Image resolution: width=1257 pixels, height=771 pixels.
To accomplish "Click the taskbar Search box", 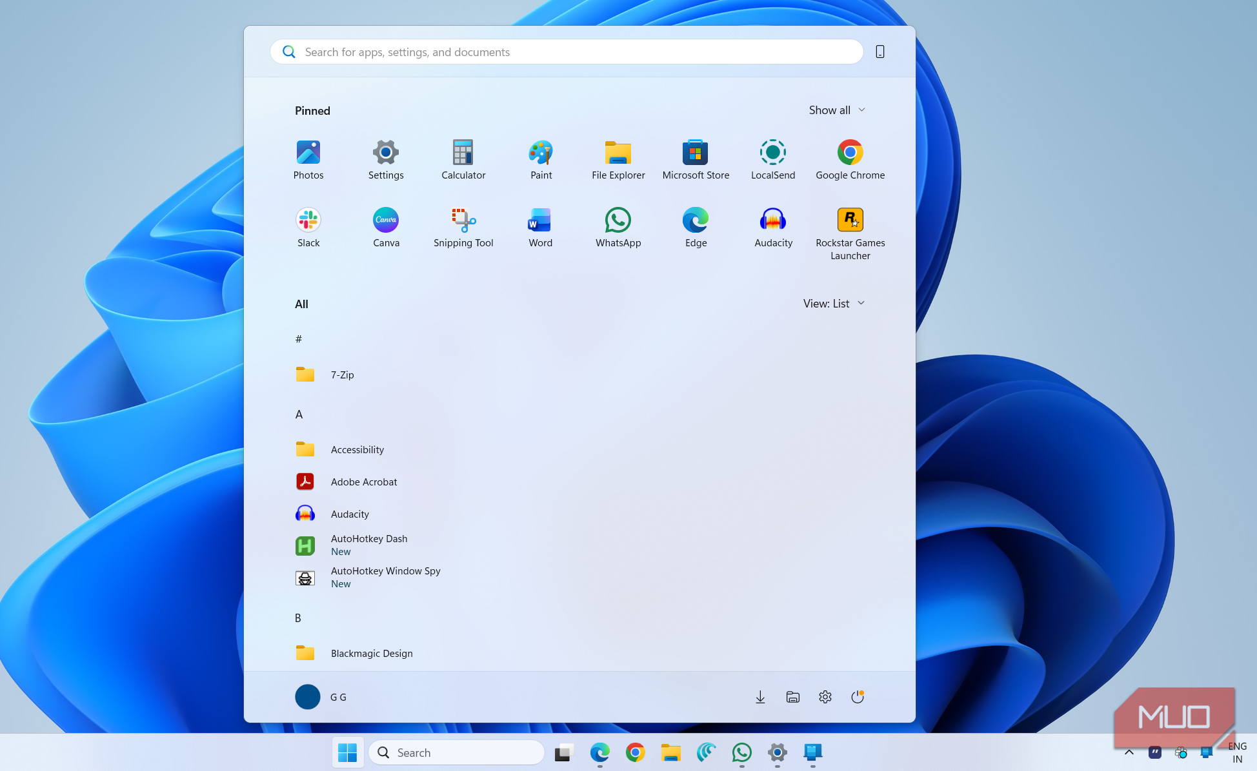I will coord(456,752).
